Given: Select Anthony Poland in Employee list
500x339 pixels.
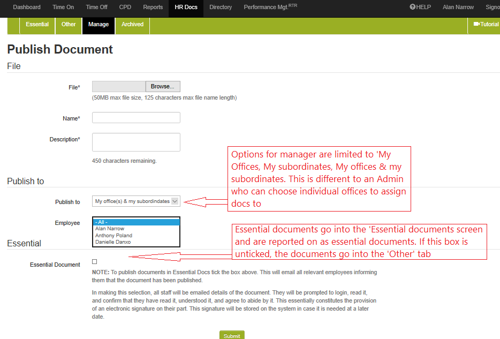Looking at the screenshot, I should tap(113, 235).
